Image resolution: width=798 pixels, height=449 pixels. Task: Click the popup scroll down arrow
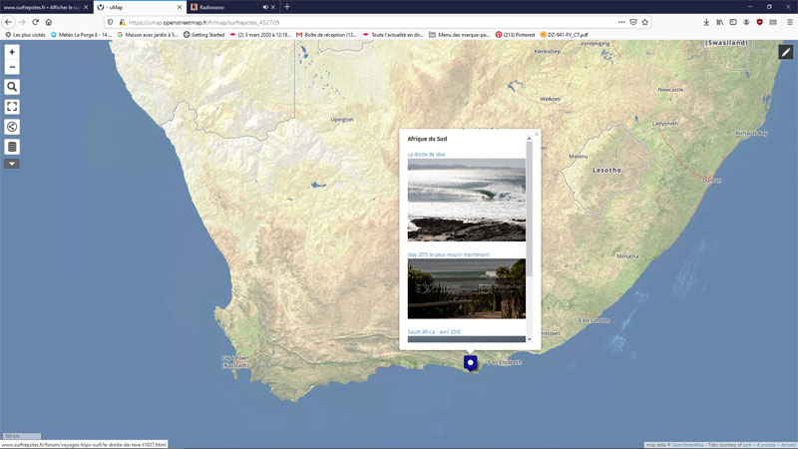(x=530, y=339)
